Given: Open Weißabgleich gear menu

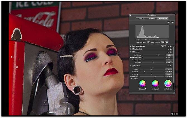Looking at the screenshot, I should [171, 49].
